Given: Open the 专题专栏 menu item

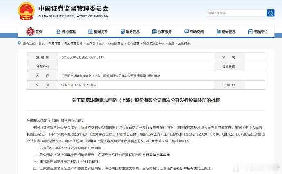Looking at the screenshot, I should tap(261, 32).
